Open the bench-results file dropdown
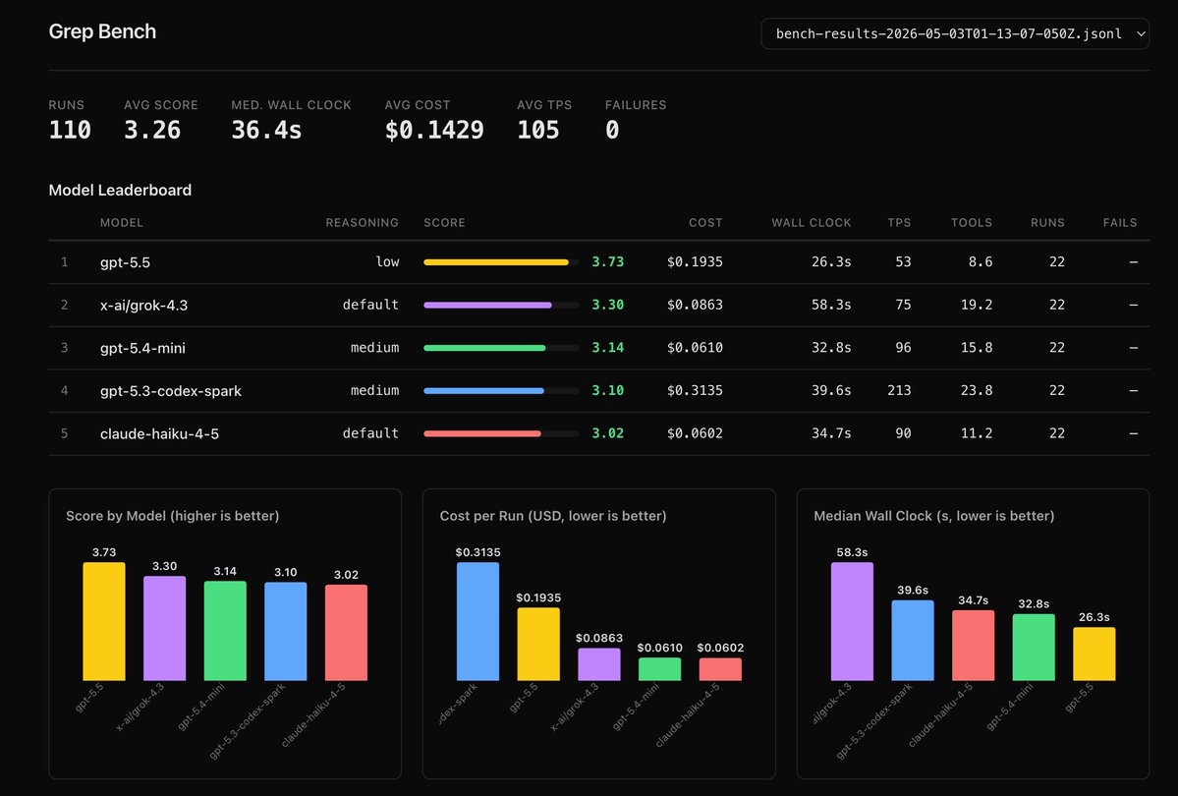 click(x=955, y=33)
